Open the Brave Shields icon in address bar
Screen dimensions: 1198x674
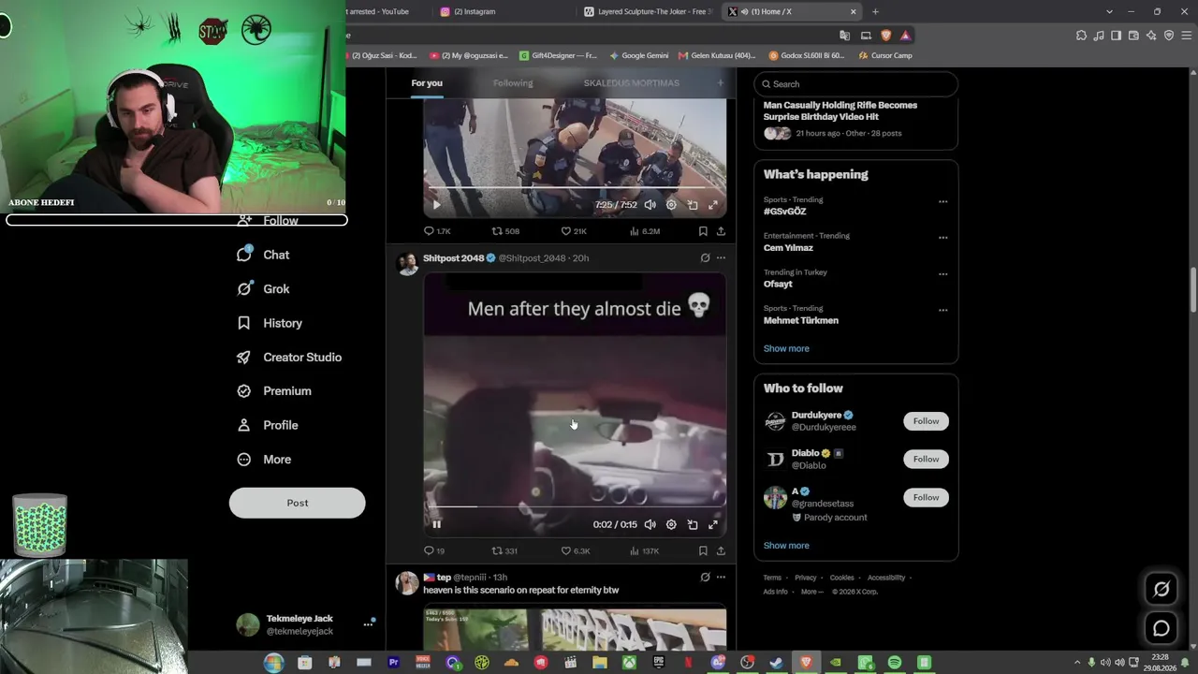coord(885,36)
